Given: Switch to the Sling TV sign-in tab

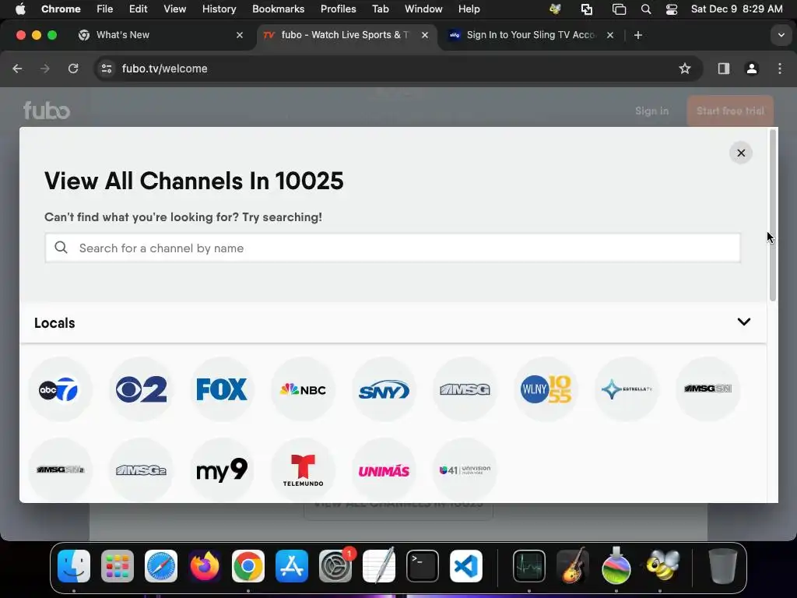Looking at the screenshot, I should click(x=531, y=35).
